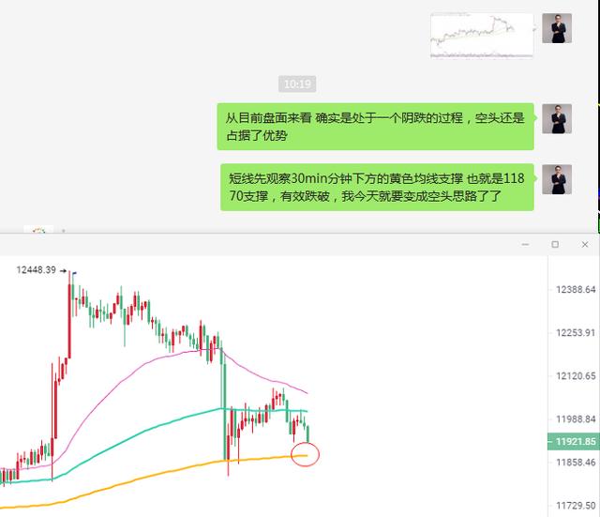The height and width of the screenshot is (517, 600).
Task: Select the message bubble mentioning 11870支撑
Action: point(377,188)
